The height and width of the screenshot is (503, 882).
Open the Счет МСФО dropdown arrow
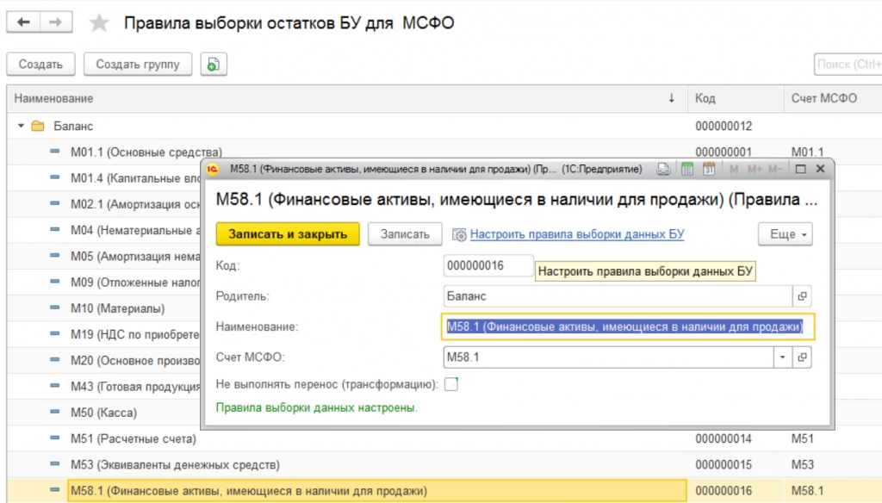click(782, 357)
